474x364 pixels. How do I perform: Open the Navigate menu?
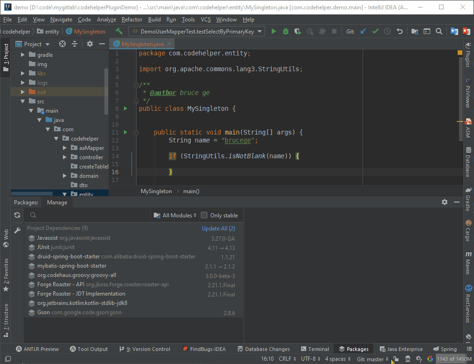[62, 19]
